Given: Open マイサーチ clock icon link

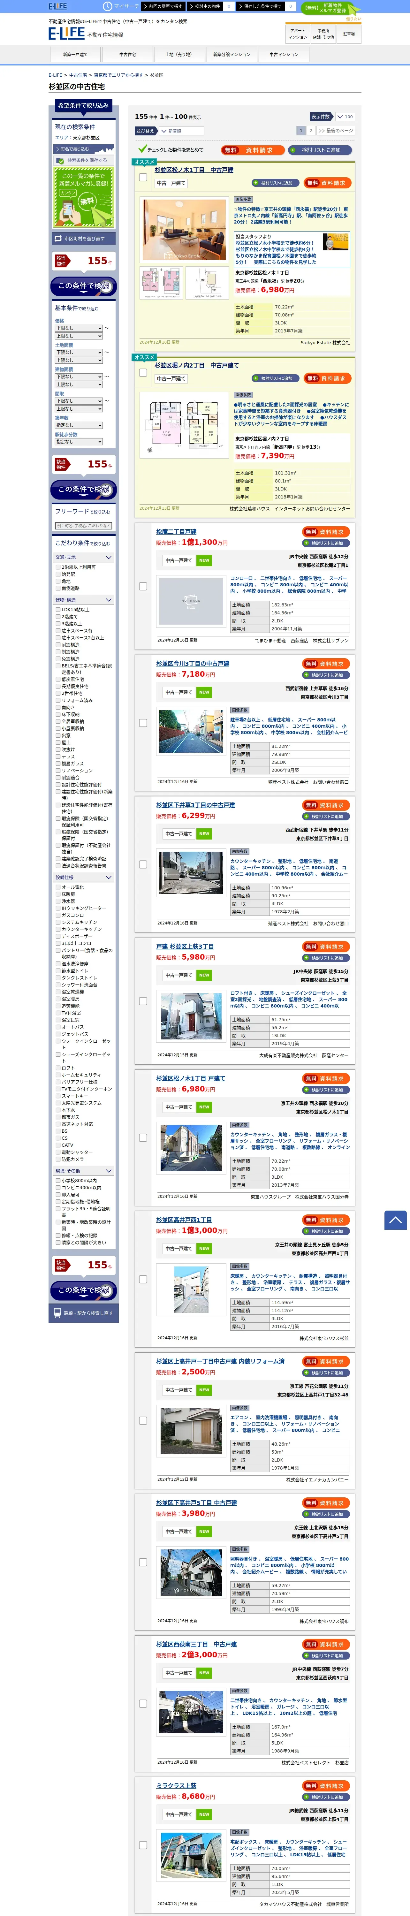Looking at the screenshot, I should tap(121, 6).
